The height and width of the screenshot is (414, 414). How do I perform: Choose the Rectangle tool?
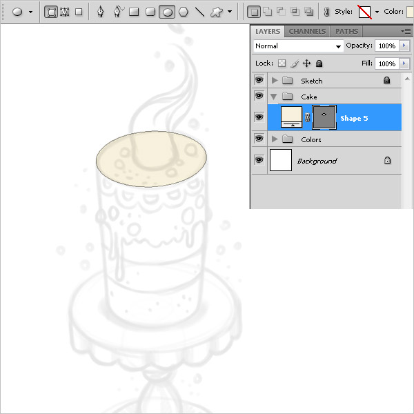click(134, 12)
